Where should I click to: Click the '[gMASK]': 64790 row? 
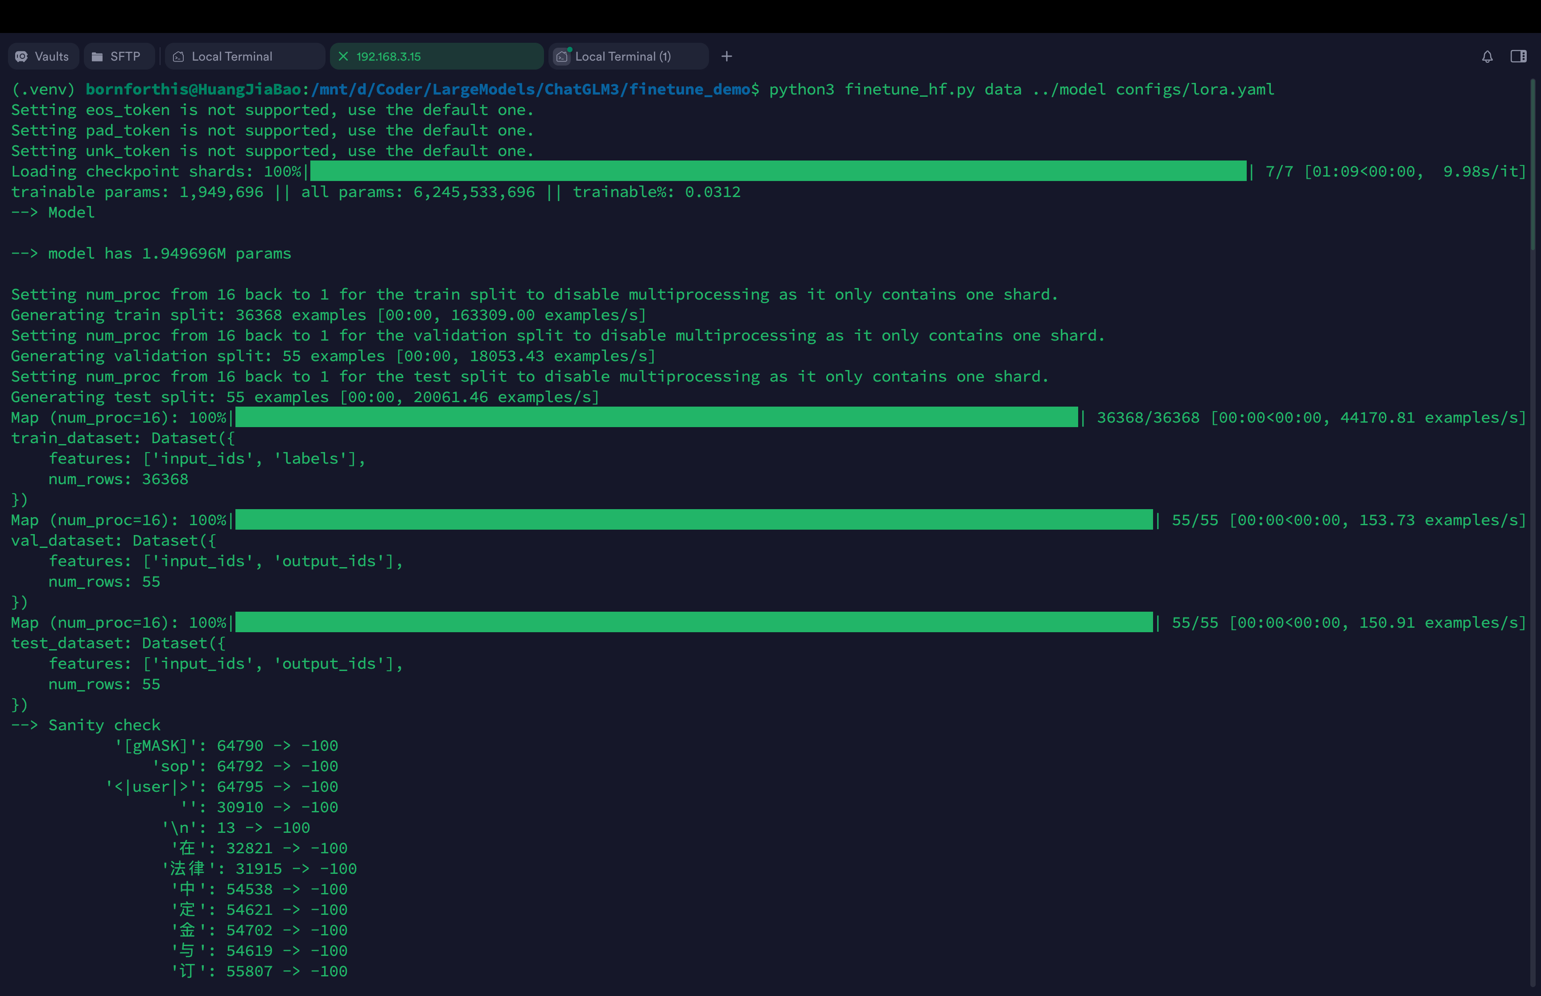pos(226,746)
